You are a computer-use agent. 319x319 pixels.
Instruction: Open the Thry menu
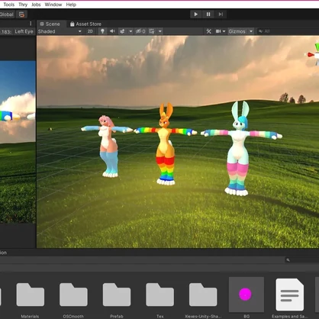23,5
